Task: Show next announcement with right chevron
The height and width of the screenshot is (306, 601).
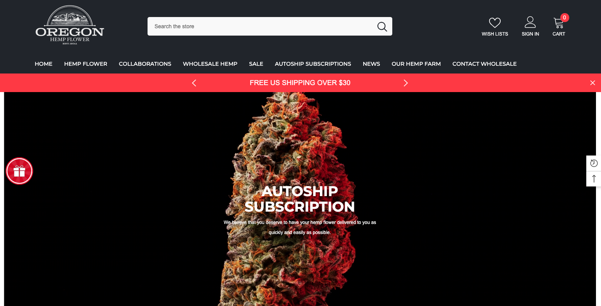Action: click(x=406, y=83)
